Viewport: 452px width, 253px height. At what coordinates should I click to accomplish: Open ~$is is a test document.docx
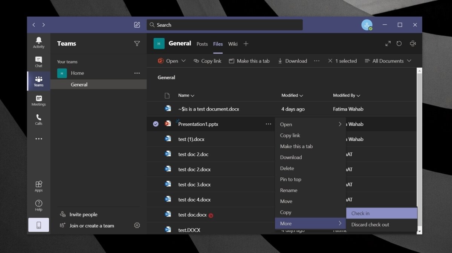pyautogui.click(x=209, y=109)
